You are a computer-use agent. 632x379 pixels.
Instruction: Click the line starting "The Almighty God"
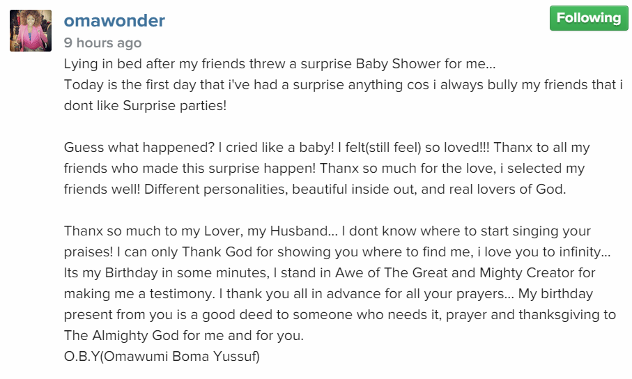point(184,336)
